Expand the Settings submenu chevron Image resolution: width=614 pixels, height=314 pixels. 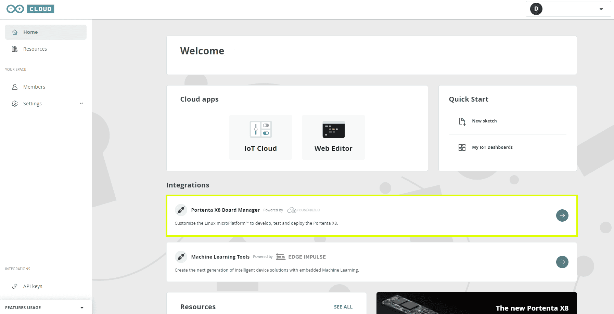[81, 104]
